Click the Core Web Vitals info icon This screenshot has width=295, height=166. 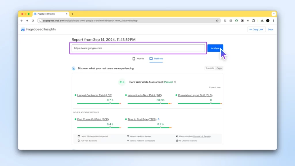[175, 82]
